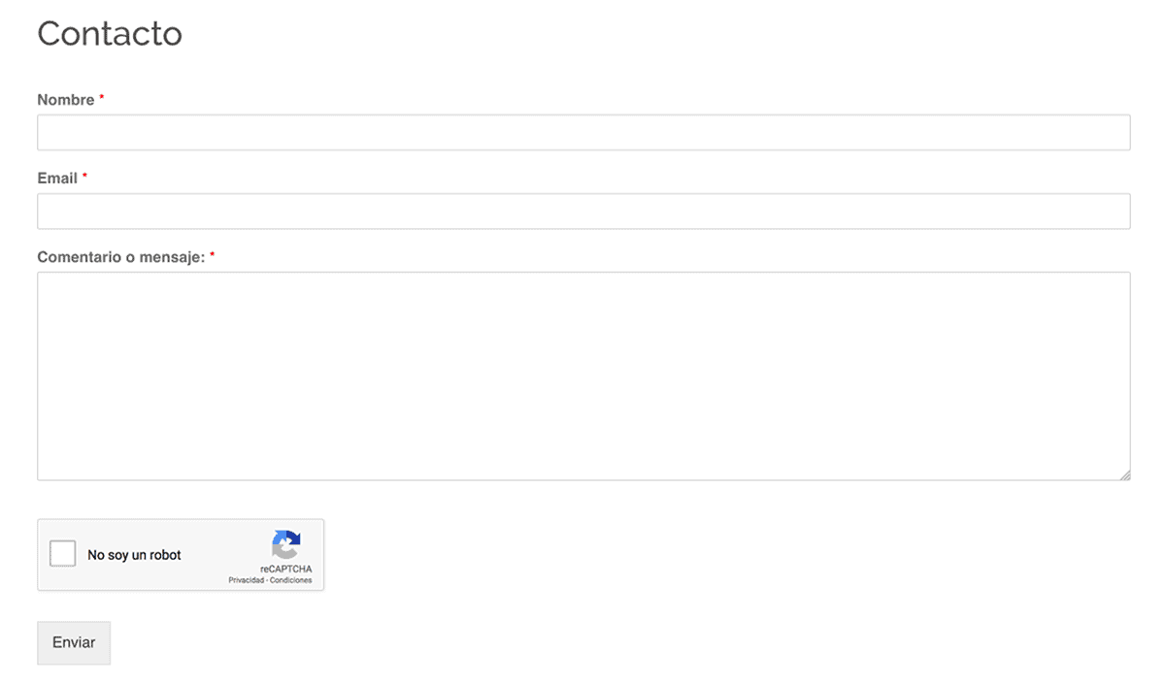Submit the form with Enviar button
1165x684 pixels.
pos(74,642)
